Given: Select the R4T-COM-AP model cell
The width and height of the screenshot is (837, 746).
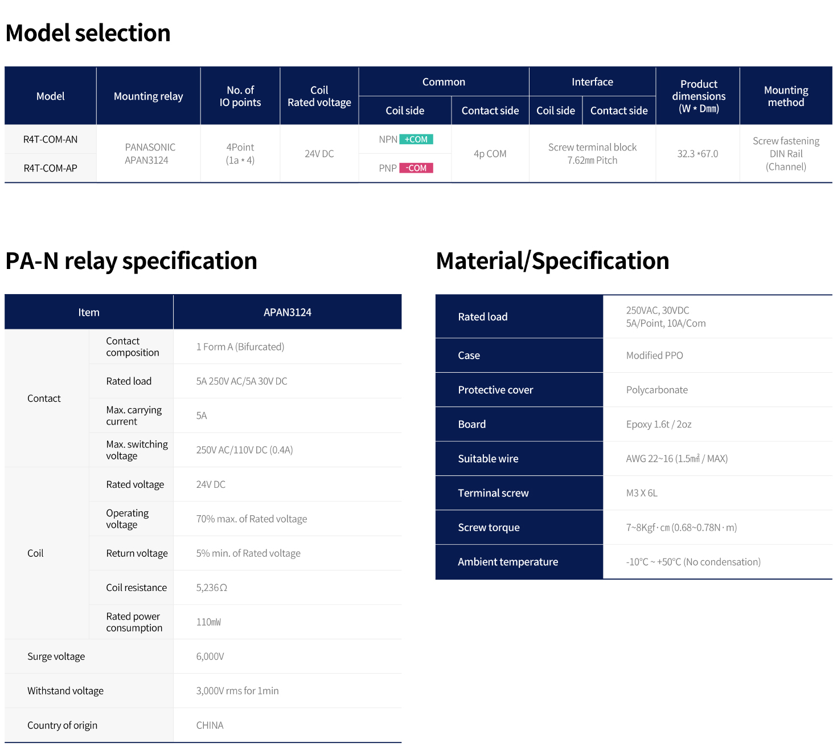Looking at the screenshot, I should coord(51,168).
